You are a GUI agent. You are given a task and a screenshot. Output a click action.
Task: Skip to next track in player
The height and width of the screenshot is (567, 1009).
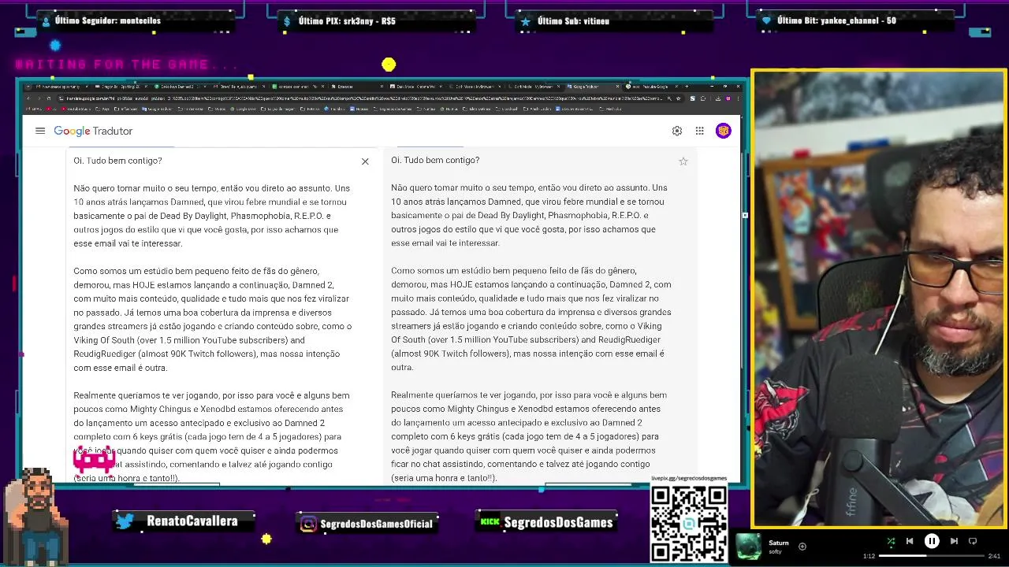[x=954, y=541]
